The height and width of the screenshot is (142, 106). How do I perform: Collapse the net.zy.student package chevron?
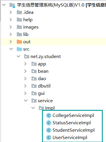pos(18,56)
